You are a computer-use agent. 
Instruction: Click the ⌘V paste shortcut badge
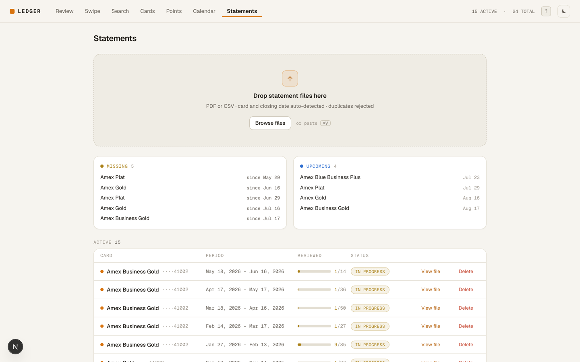325,123
